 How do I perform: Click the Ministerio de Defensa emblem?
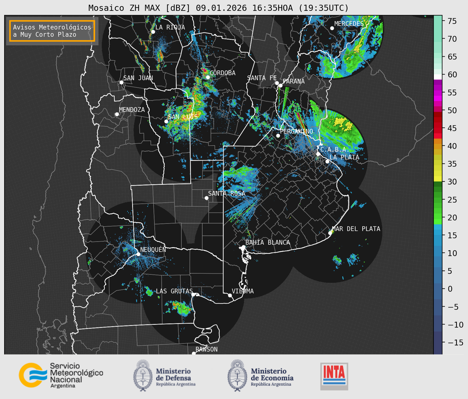coord(143,375)
